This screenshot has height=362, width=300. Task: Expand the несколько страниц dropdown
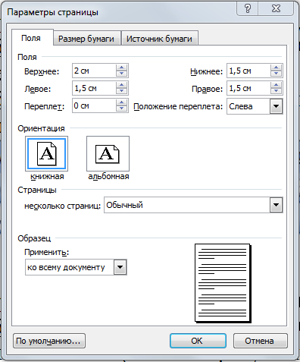(x=276, y=205)
